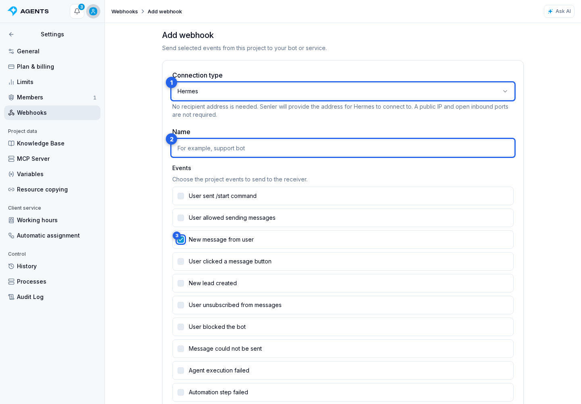Click the Ask AI button
The height and width of the screenshot is (404, 581).
pyautogui.click(x=559, y=11)
